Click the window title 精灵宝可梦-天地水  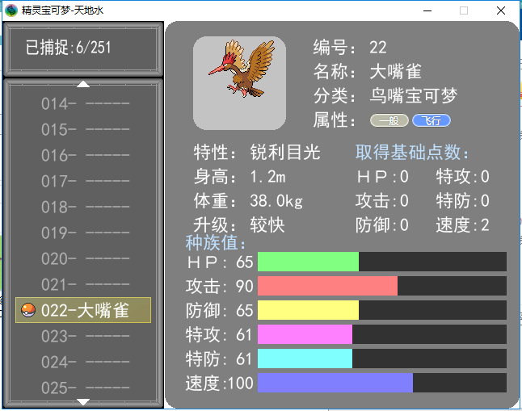62,10
